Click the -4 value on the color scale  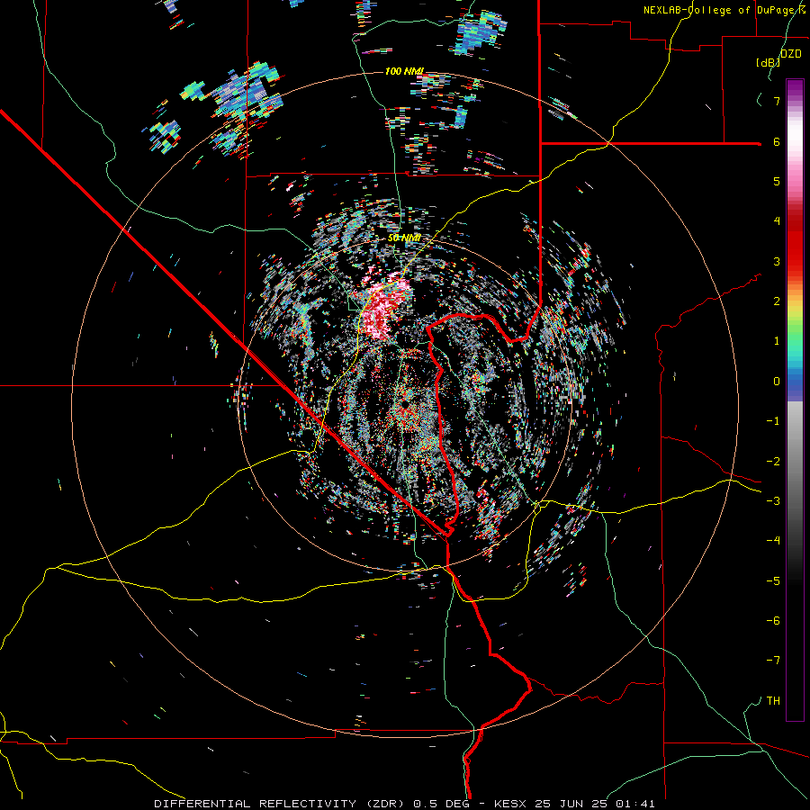point(773,540)
